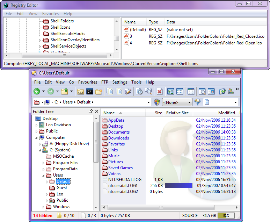Expand the Windows tree node
The image size is (270, 222).
coord(43,207)
